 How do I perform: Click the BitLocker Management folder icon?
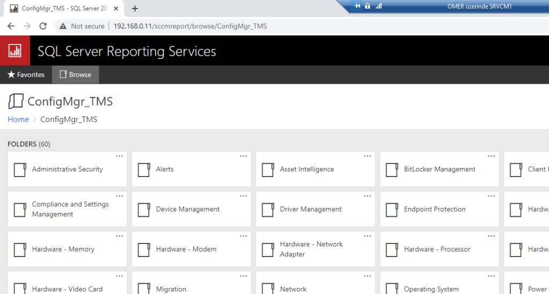(392, 170)
